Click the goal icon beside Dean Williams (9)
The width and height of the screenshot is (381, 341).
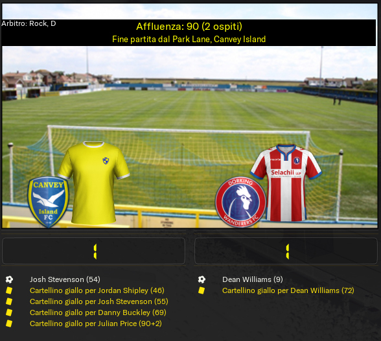(x=202, y=279)
